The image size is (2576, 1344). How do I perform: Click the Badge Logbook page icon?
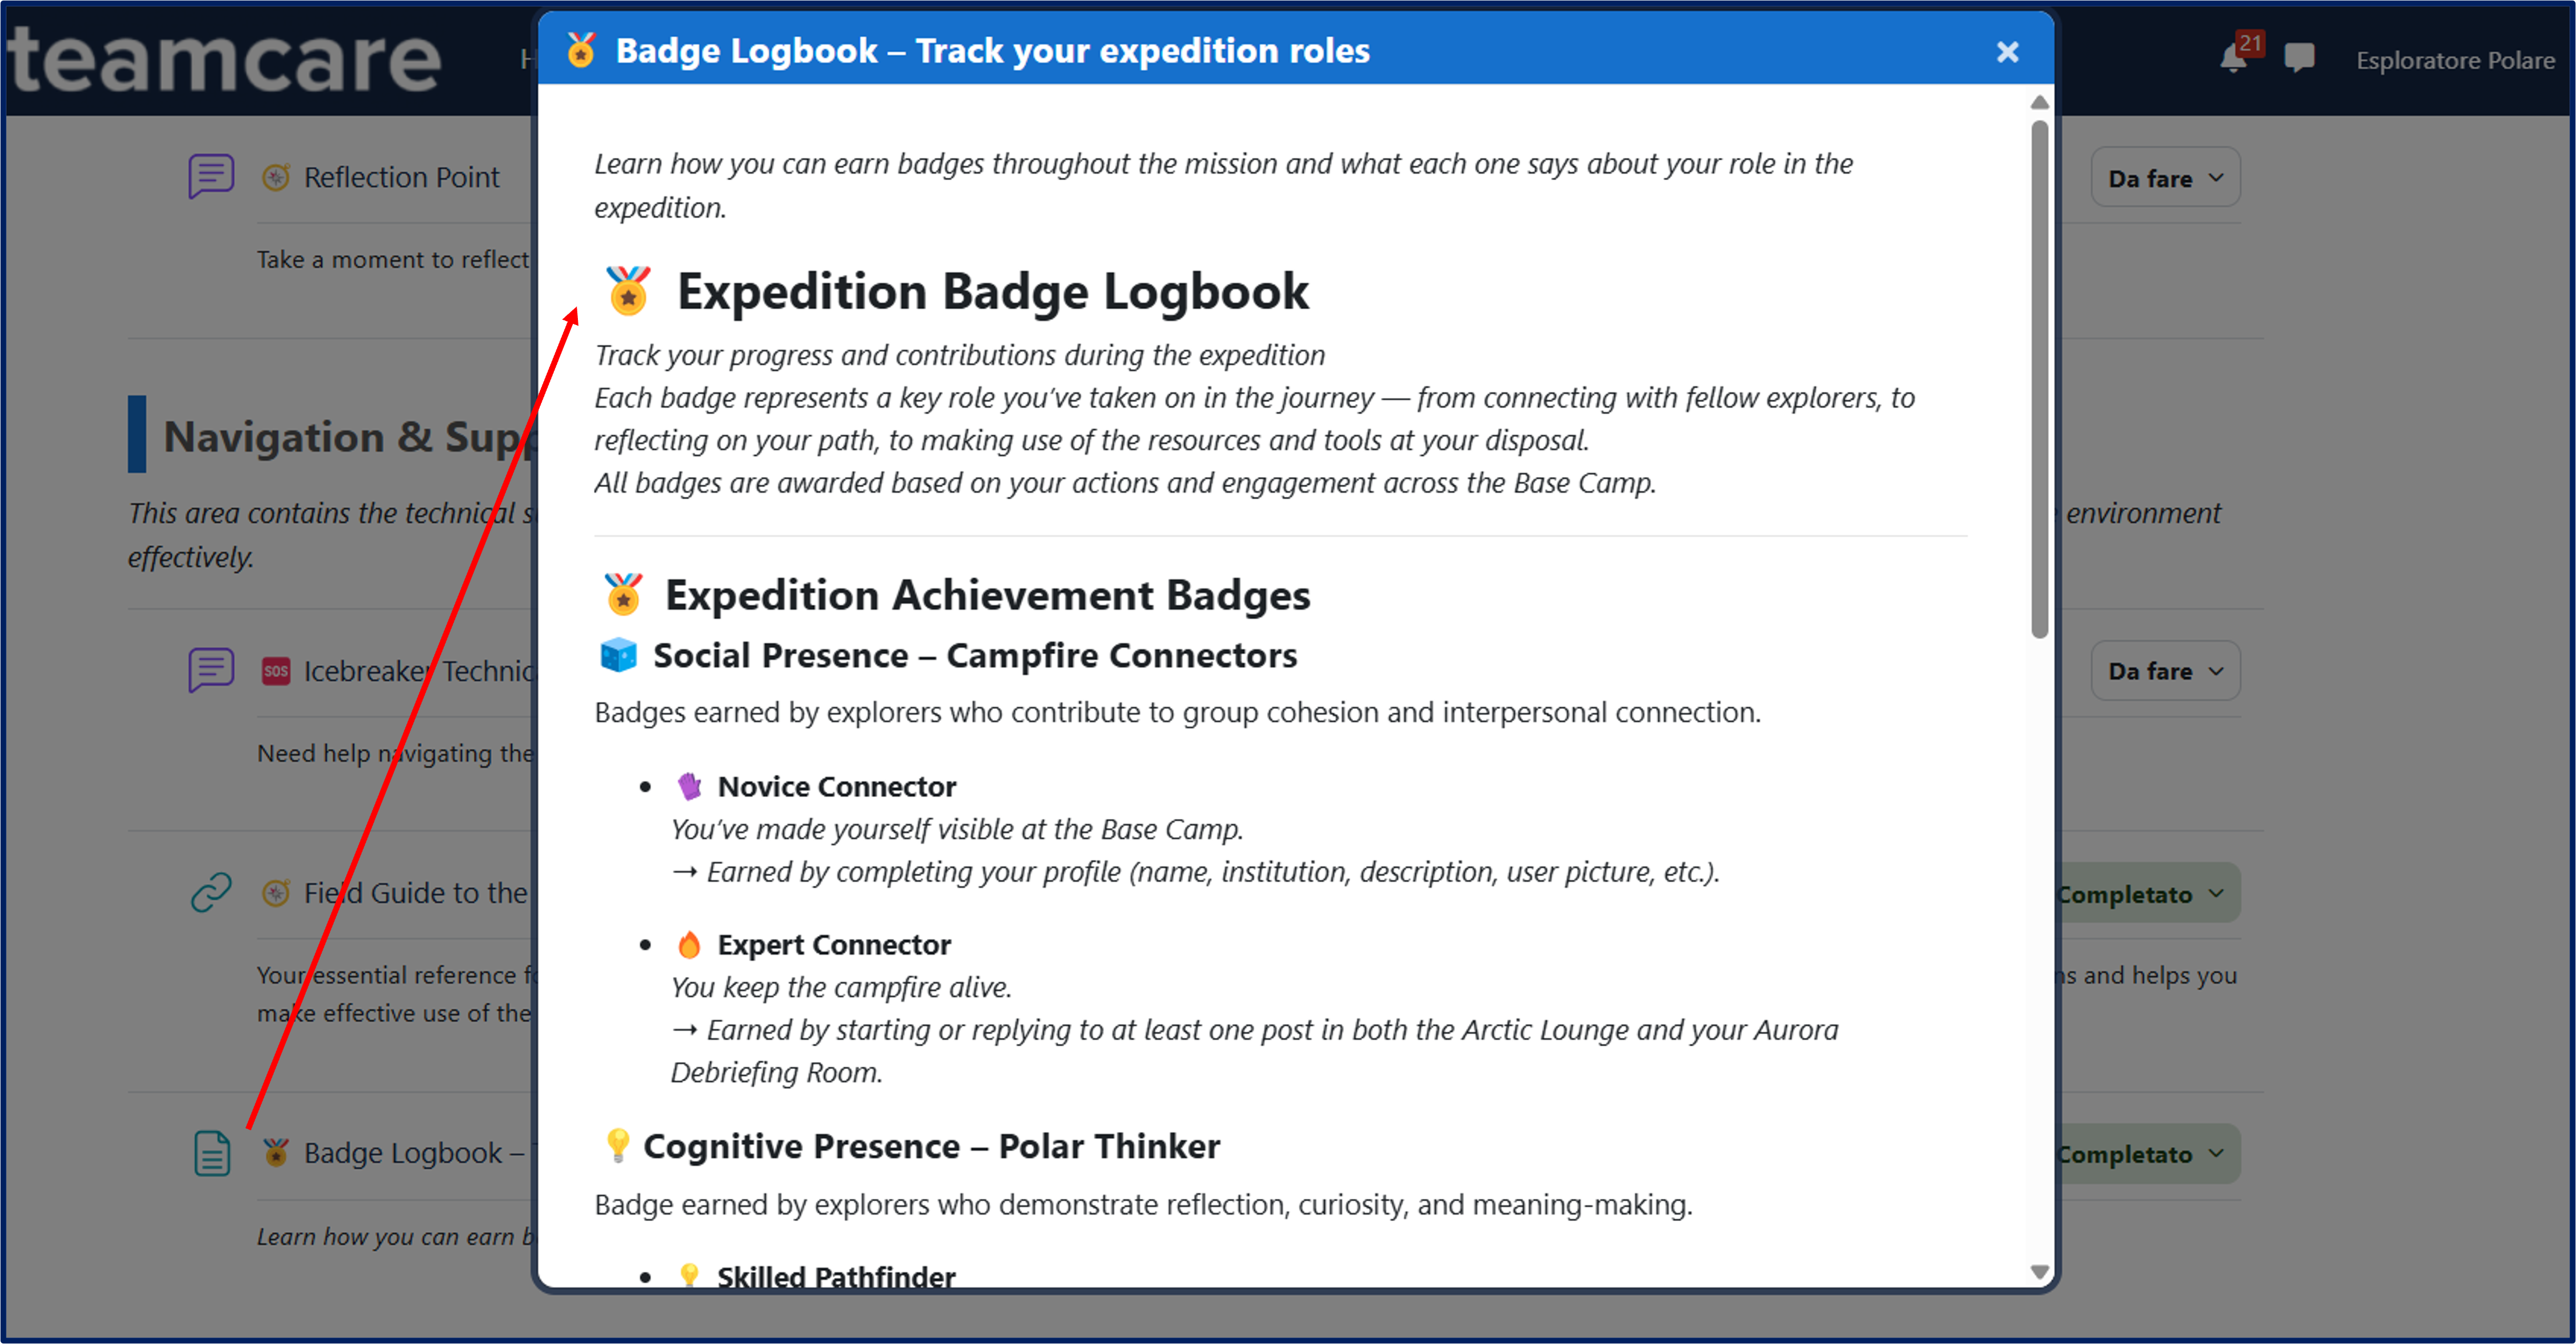[211, 1153]
